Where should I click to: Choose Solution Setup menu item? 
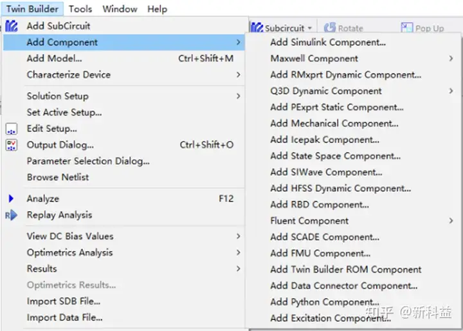(x=124, y=96)
